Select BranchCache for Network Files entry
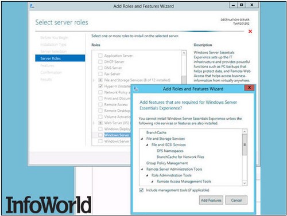Screen dimensions: 287x216 click(180, 157)
